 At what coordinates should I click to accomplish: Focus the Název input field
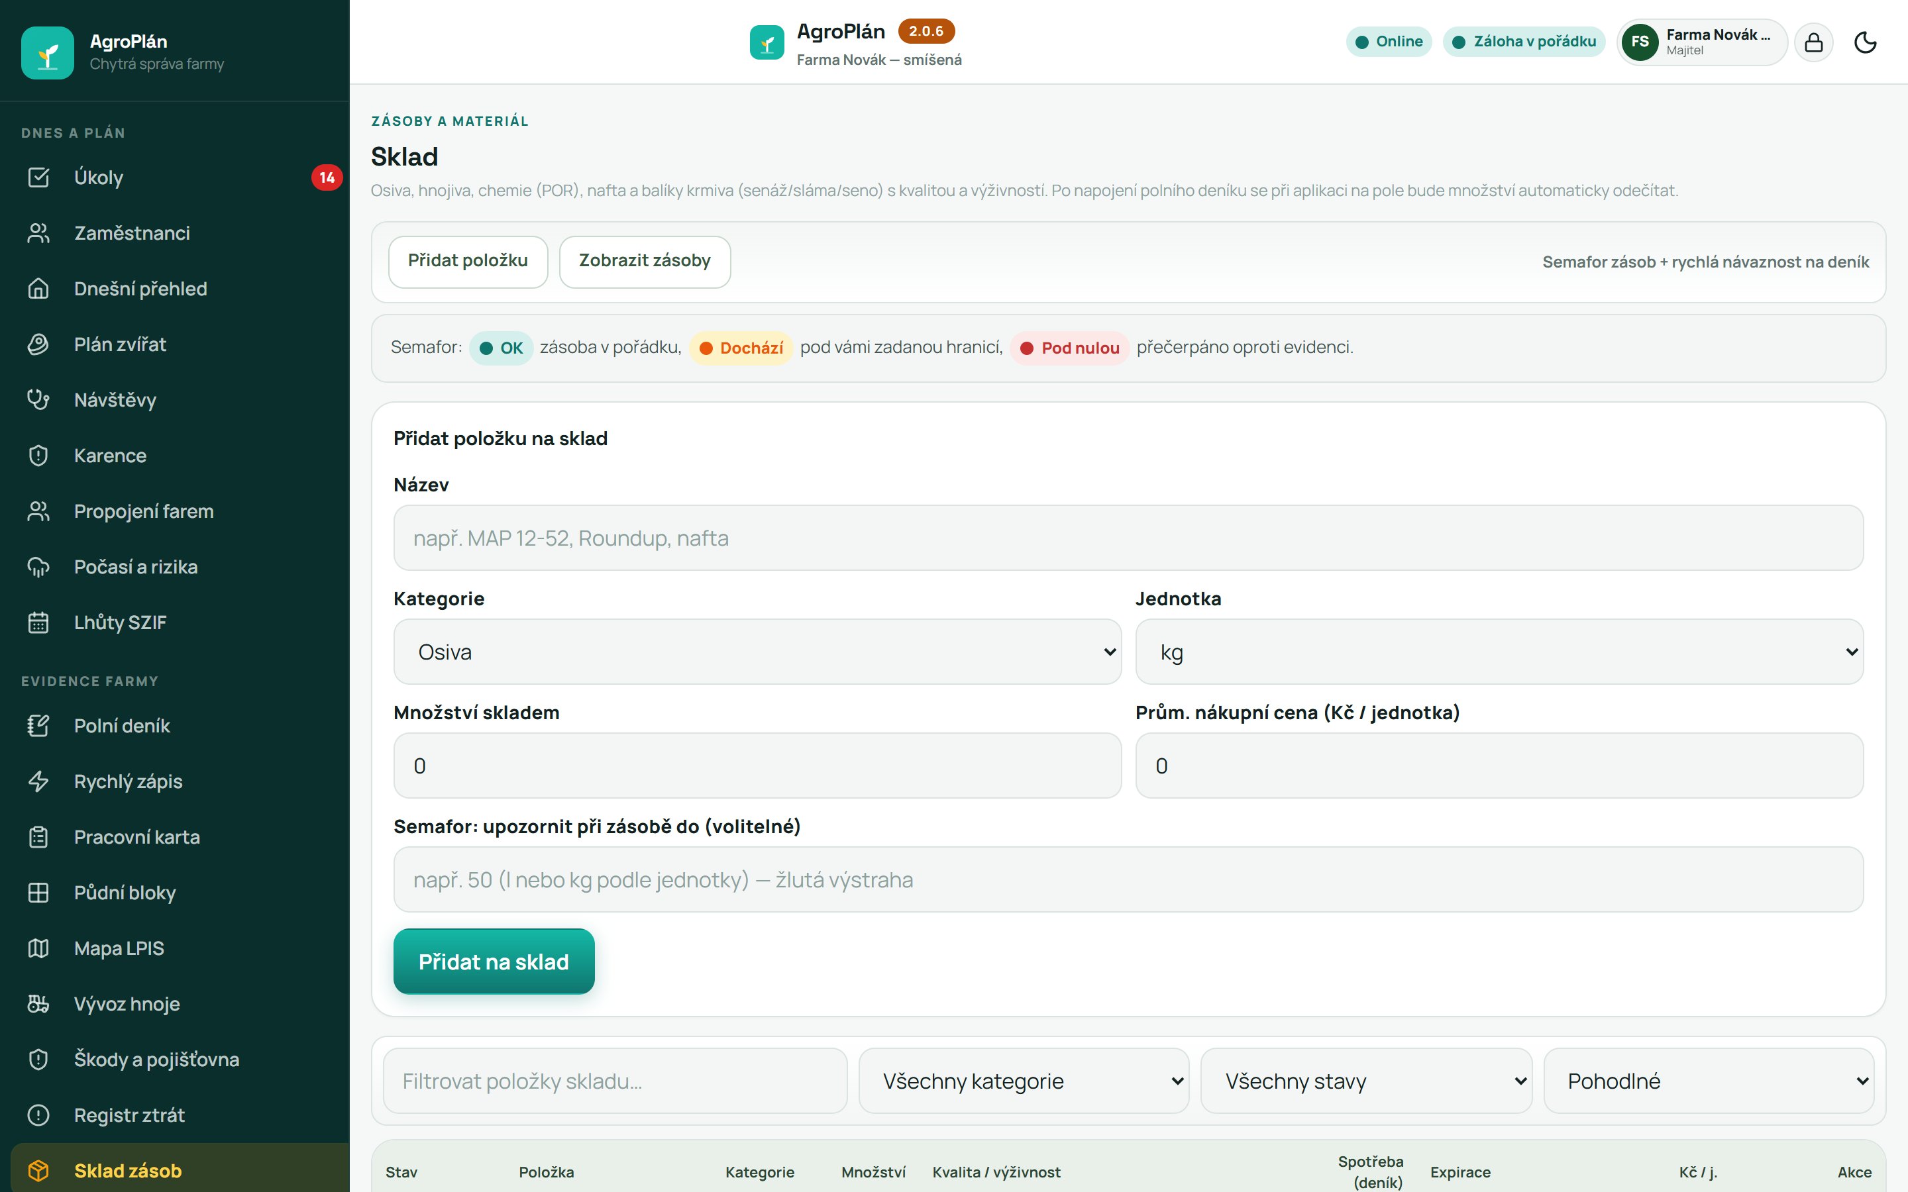[1128, 538]
